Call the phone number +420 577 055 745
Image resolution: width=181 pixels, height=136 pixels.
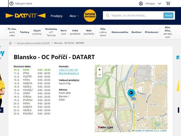click(68, 70)
